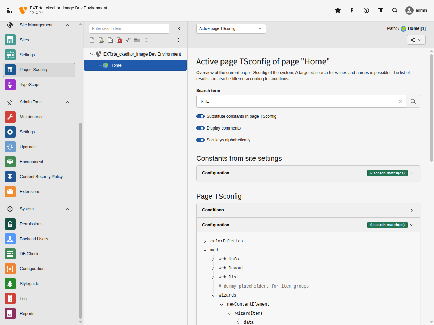Open bookmarks via the star icon
The width and height of the screenshot is (434, 325).
337,10
